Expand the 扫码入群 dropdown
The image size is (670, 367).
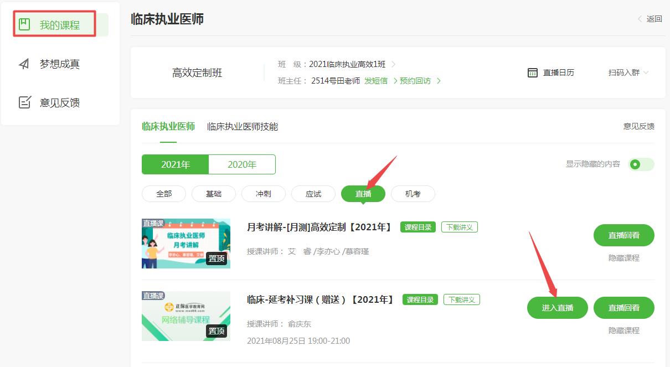point(628,73)
